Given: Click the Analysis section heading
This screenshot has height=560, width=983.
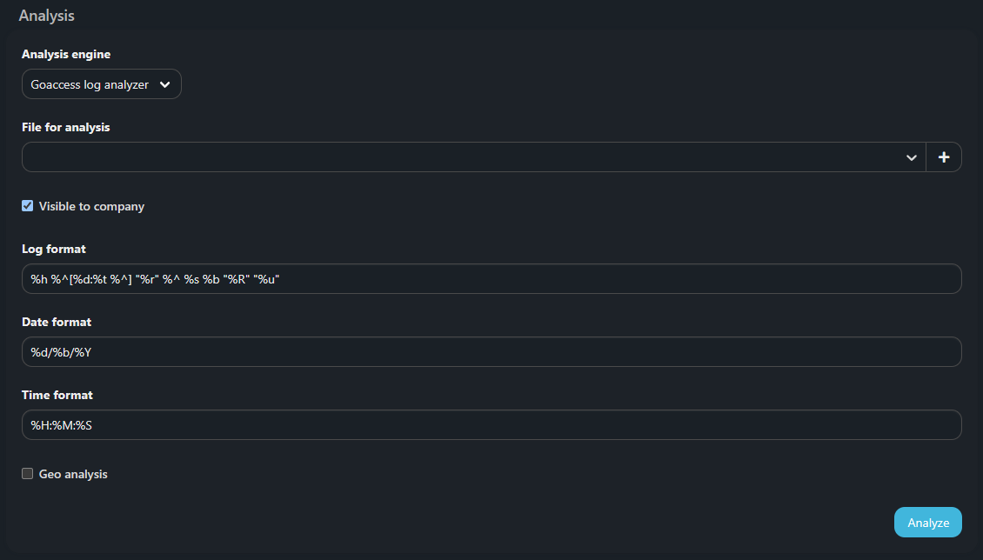Looking at the screenshot, I should 46,16.
